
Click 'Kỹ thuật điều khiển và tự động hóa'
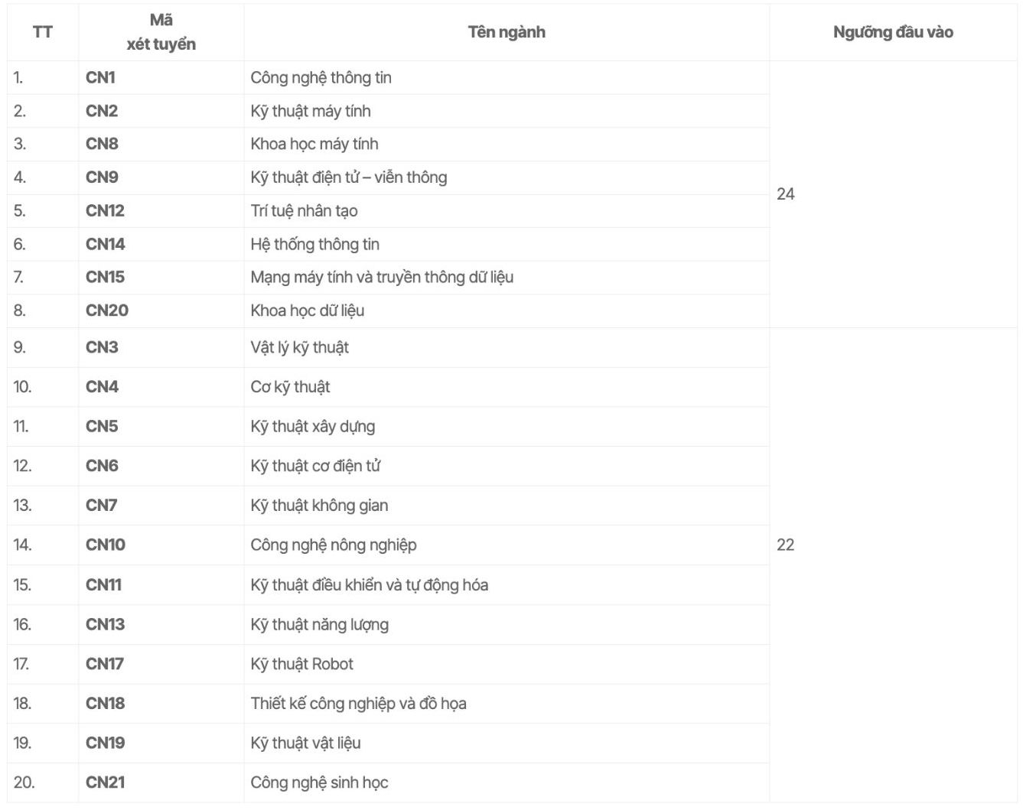point(369,585)
